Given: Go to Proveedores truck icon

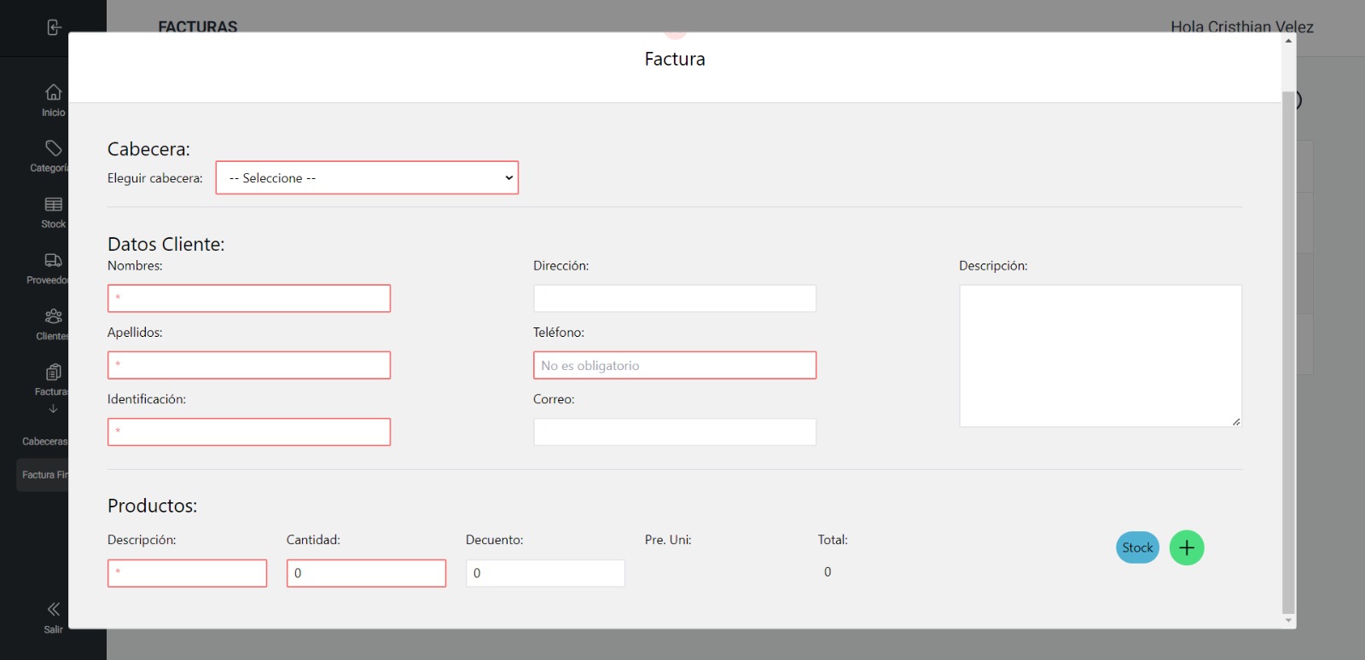Looking at the screenshot, I should pos(53,260).
